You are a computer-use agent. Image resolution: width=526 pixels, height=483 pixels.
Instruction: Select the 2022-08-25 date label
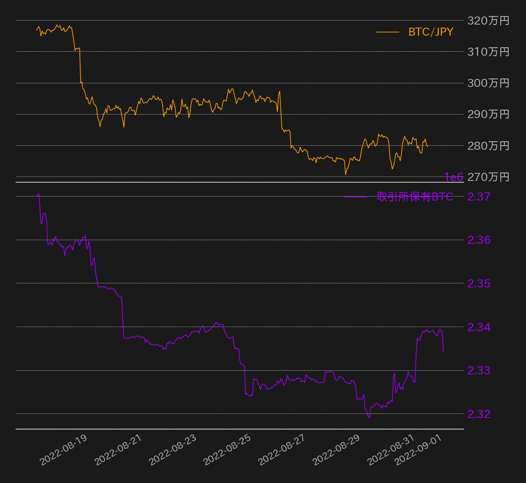227,450
